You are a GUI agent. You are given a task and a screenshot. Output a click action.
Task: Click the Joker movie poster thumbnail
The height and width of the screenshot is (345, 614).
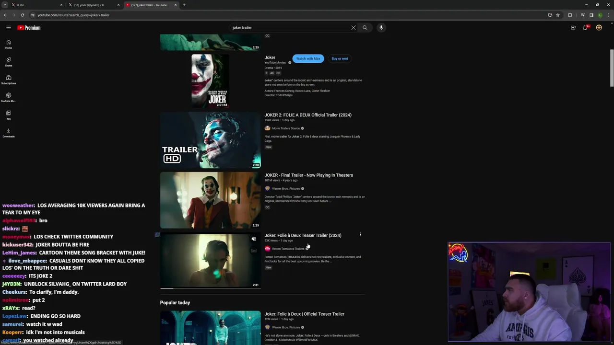210,80
